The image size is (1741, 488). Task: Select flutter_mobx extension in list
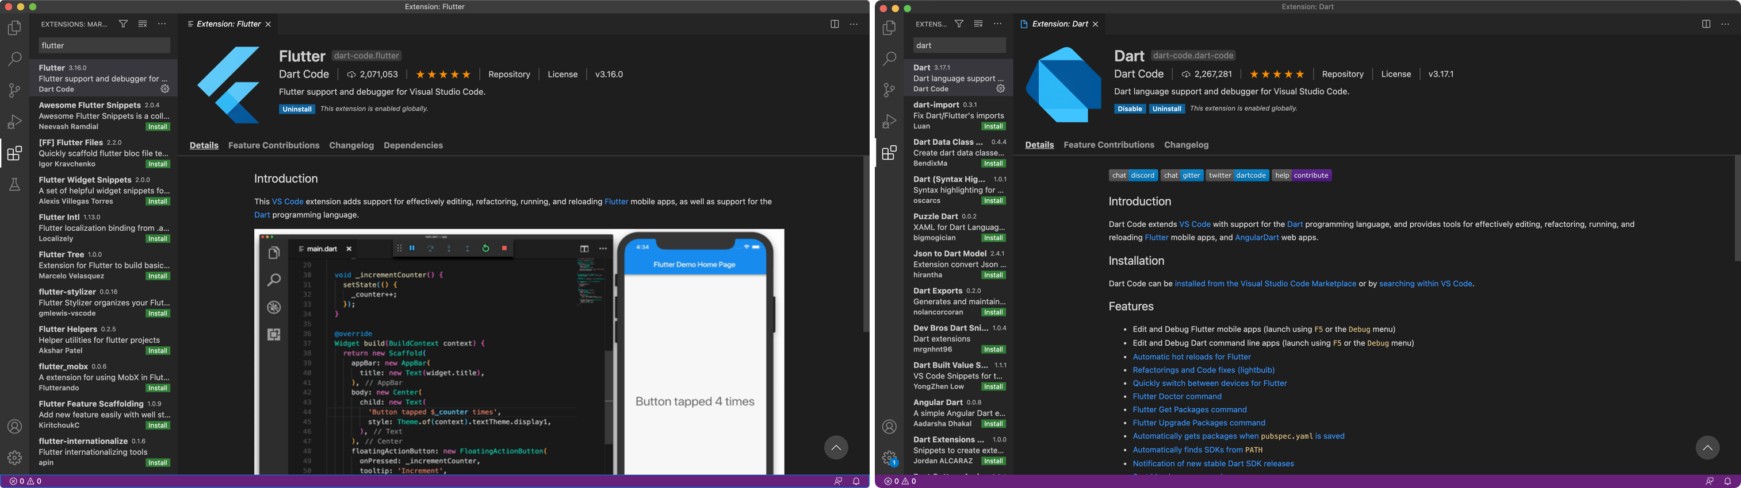(104, 377)
